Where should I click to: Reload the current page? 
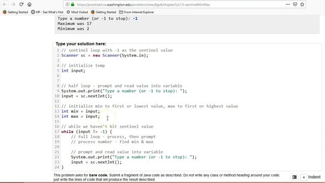pyautogui.click(x=21, y=5)
